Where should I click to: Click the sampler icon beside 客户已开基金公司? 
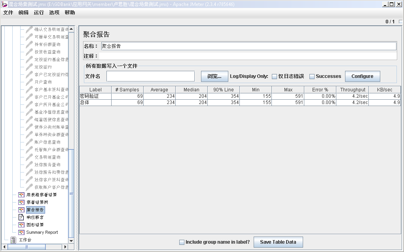click(29, 97)
